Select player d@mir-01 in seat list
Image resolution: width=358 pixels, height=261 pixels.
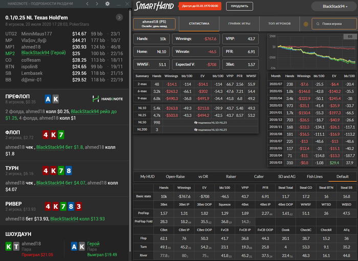pyautogui.click(x=32, y=80)
